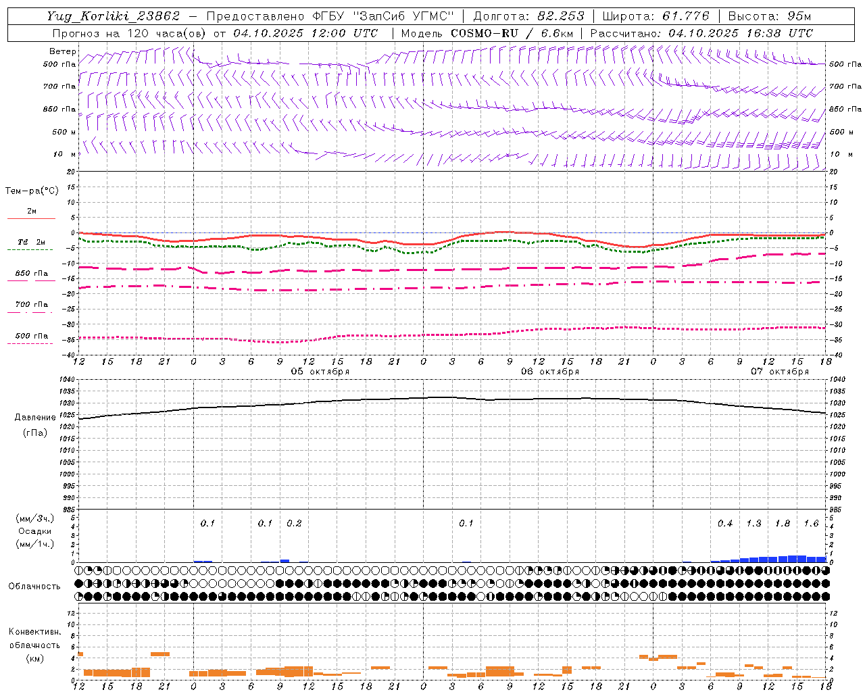This screenshot has width=865, height=692.
Task: Click the Широта: 61.776 value
Action: pos(656,16)
